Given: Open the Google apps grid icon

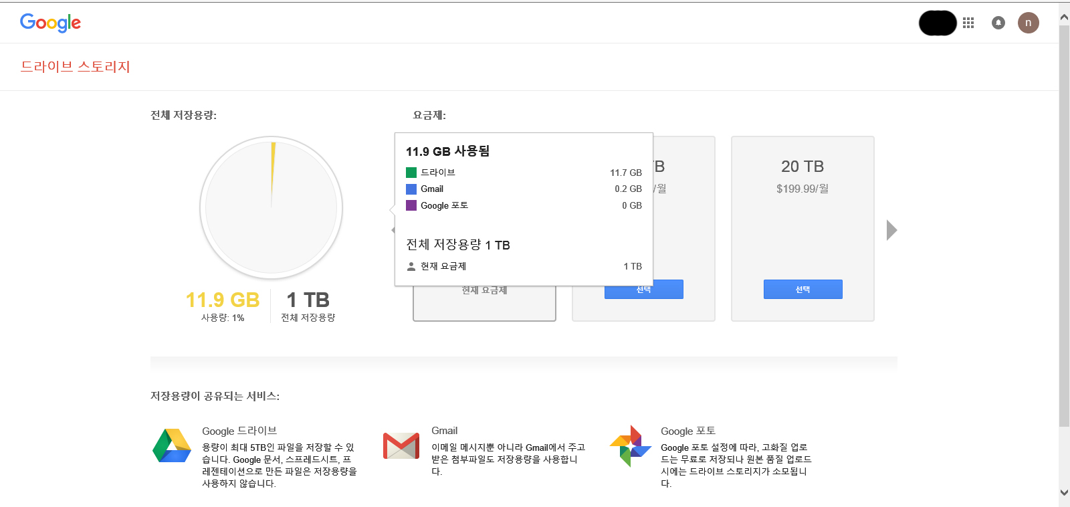Looking at the screenshot, I should pos(968,23).
